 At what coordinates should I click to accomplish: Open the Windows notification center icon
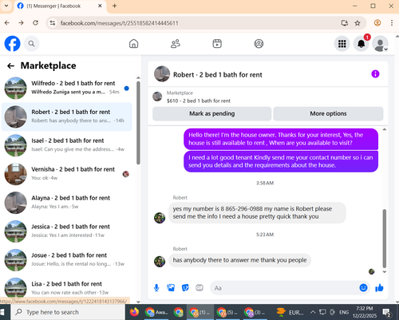pyautogui.click(x=386, y=312)
